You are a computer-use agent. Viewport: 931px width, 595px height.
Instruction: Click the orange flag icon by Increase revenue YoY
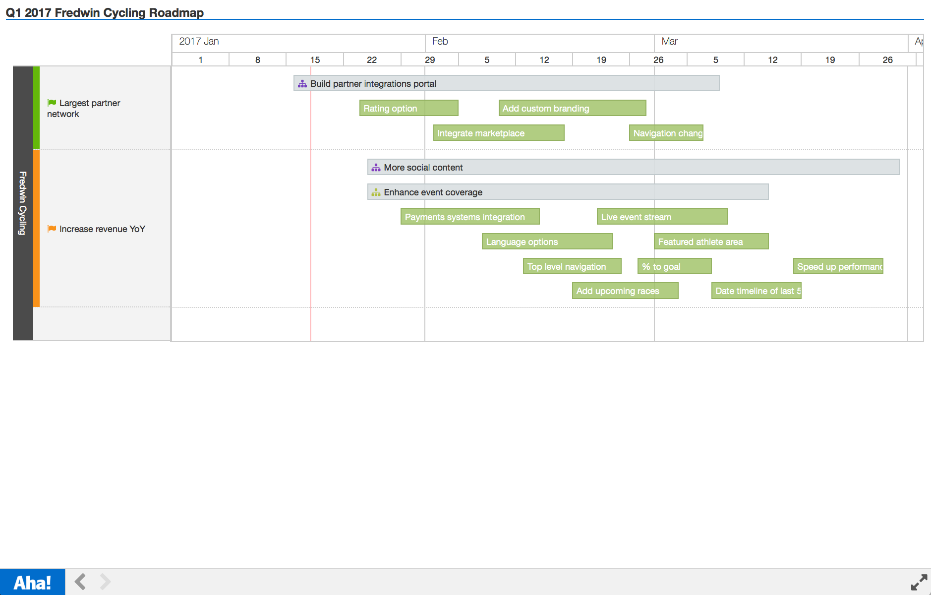[x=52, y=229]
